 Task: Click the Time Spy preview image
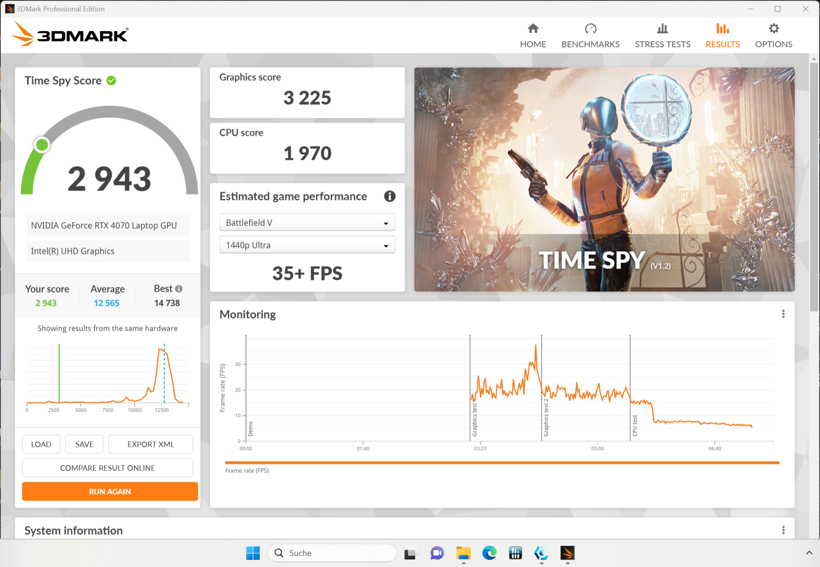pyautogui.click(x=604, y=180)
